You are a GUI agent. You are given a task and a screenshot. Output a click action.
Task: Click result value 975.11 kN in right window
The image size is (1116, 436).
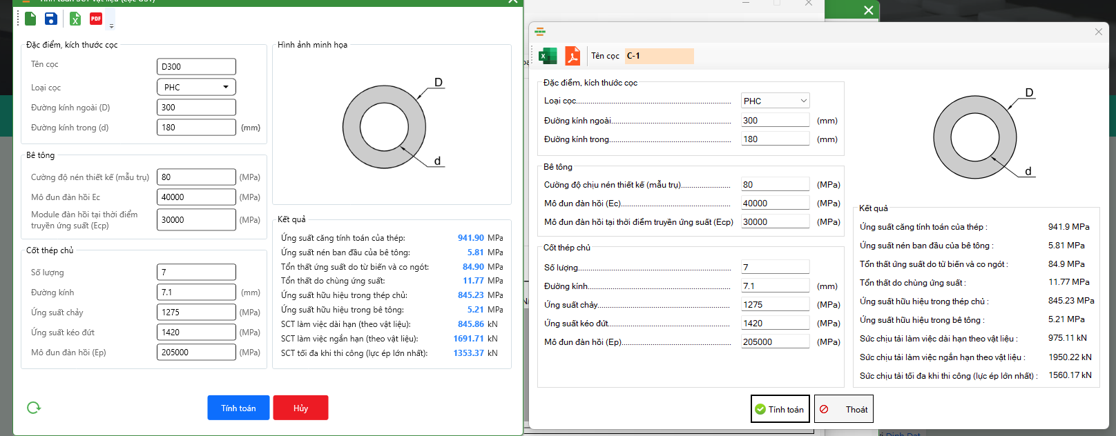point(1067,338)
